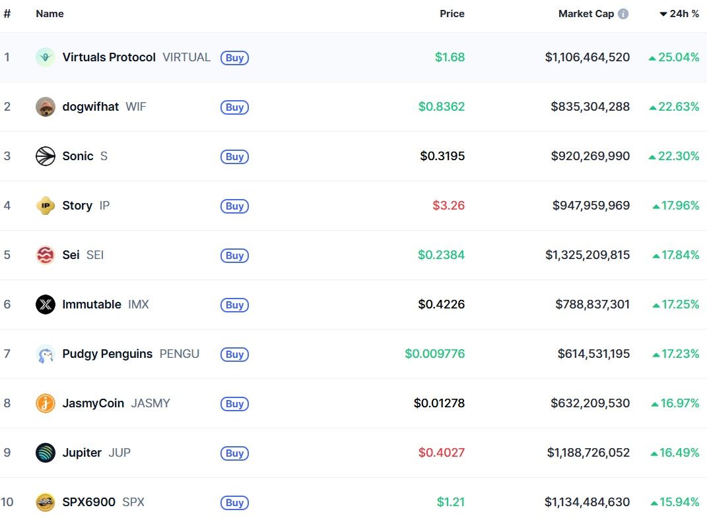The width and height of the screenshot is (707, 520).
Task: Show the Market Cap info tooltip icon
Action: point(623,14)
